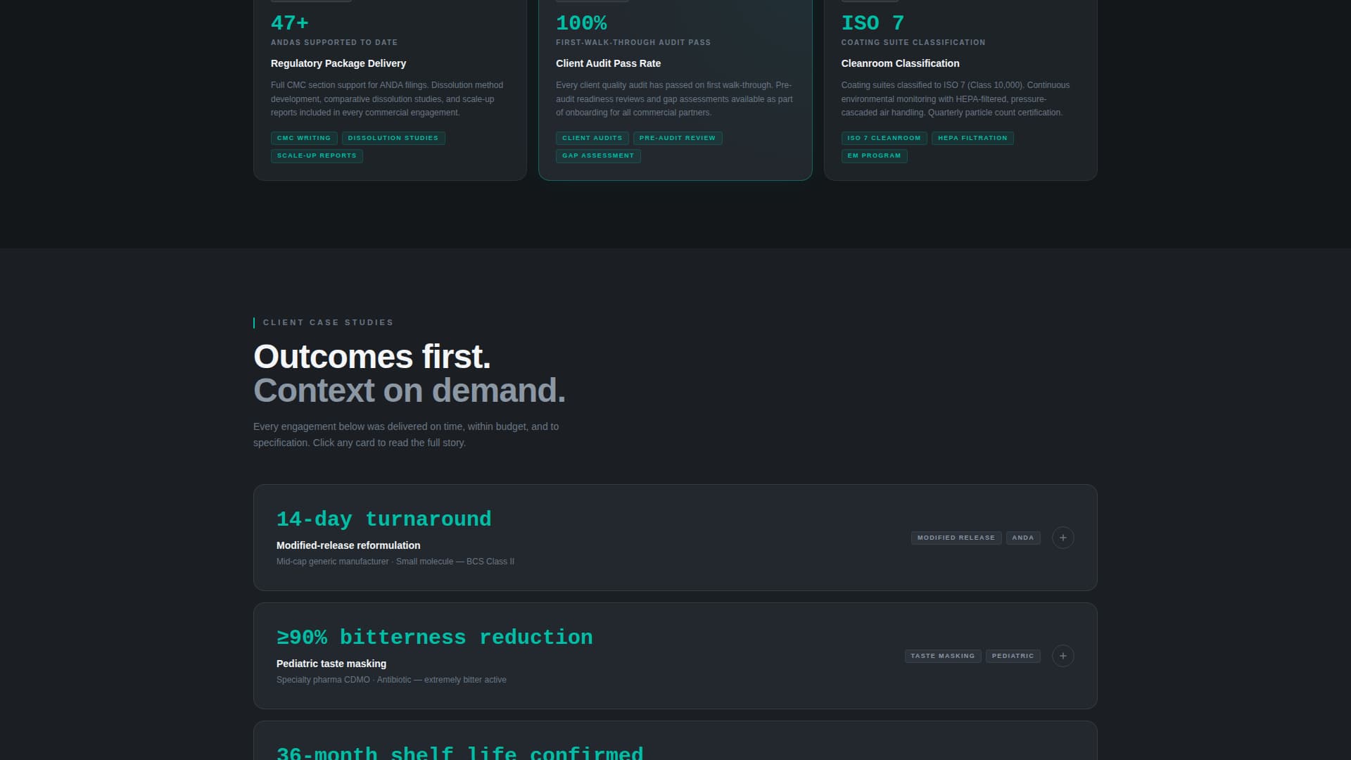The image size is (1351, 760).
Task: Expand the 14-day turnaround case study plus icon
Action: [x=1063, y=538]
